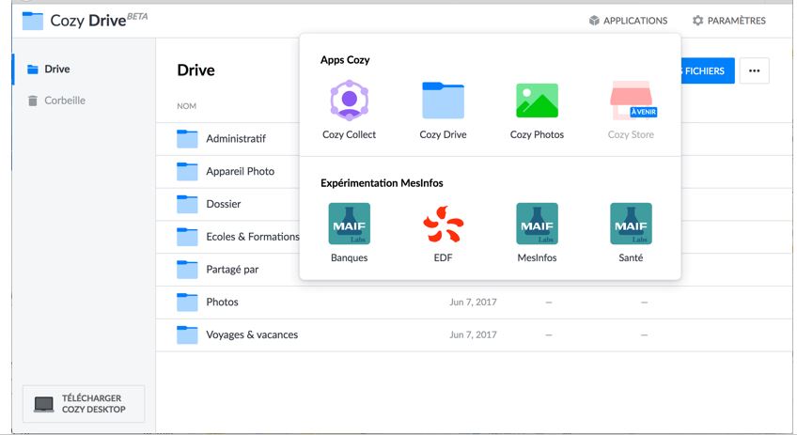The width and height of the screenshot is (797, 435).
Task: Click the Jun 7, 2017 date of Voyages & vacances
Action: pyautogui.click(x=473, y=334)
